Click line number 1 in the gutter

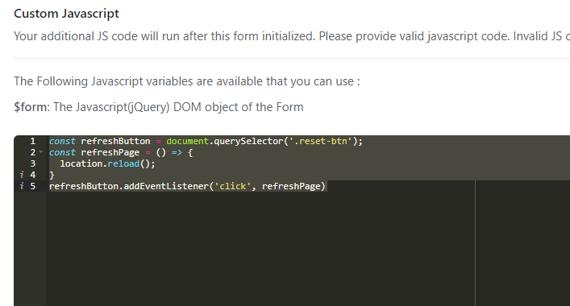point(33,141)
